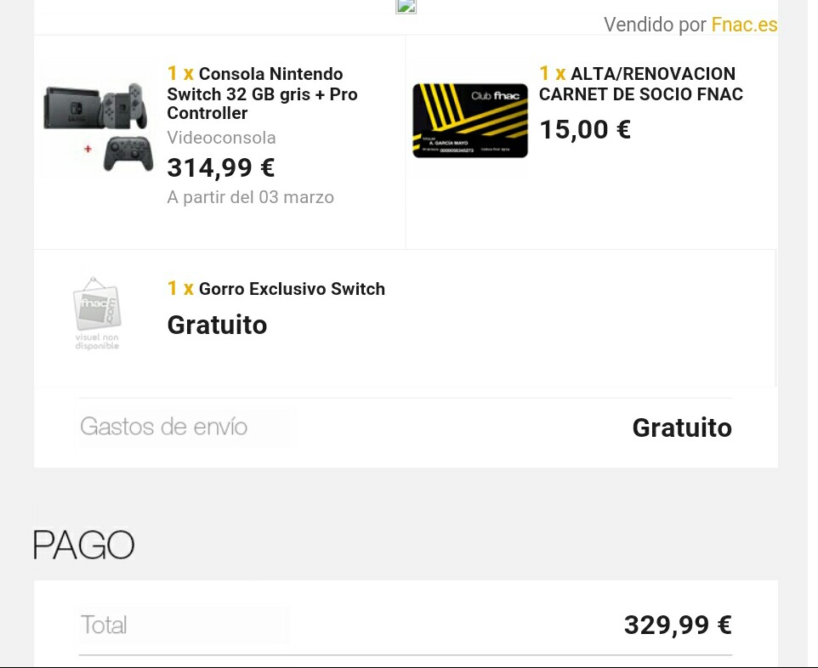Click the PAGO section heading

coord(84,544)
